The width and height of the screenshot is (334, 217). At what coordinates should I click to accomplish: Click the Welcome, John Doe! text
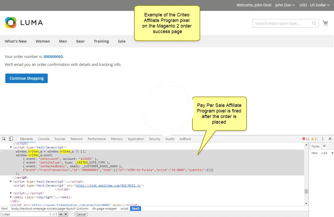tap(254, 5)
